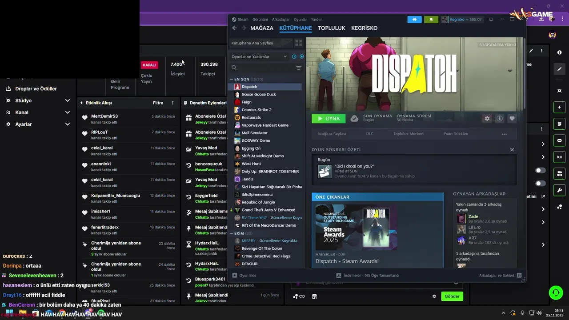569x320 pixels.
Task: Open Mağaza Sayfası link for Dispatch
Action: point(332,134)
